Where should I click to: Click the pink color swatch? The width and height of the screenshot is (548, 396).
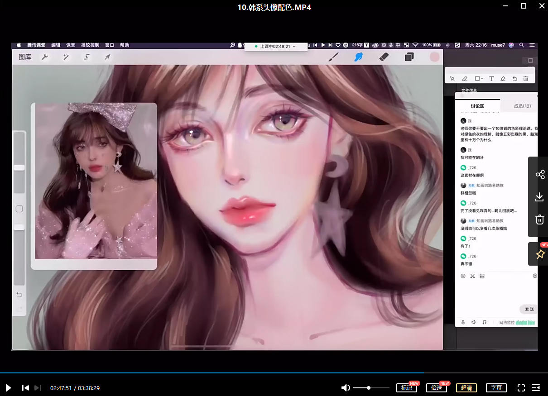pos(434,57)
